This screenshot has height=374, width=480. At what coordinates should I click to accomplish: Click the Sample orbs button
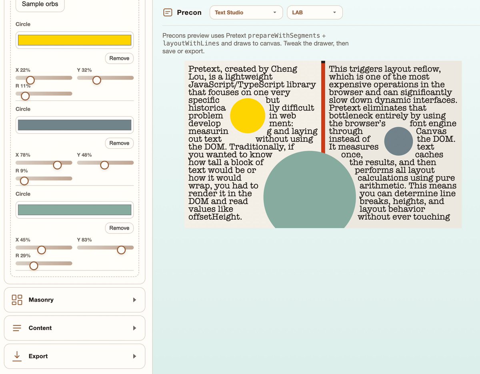click(x=40, y=4)
